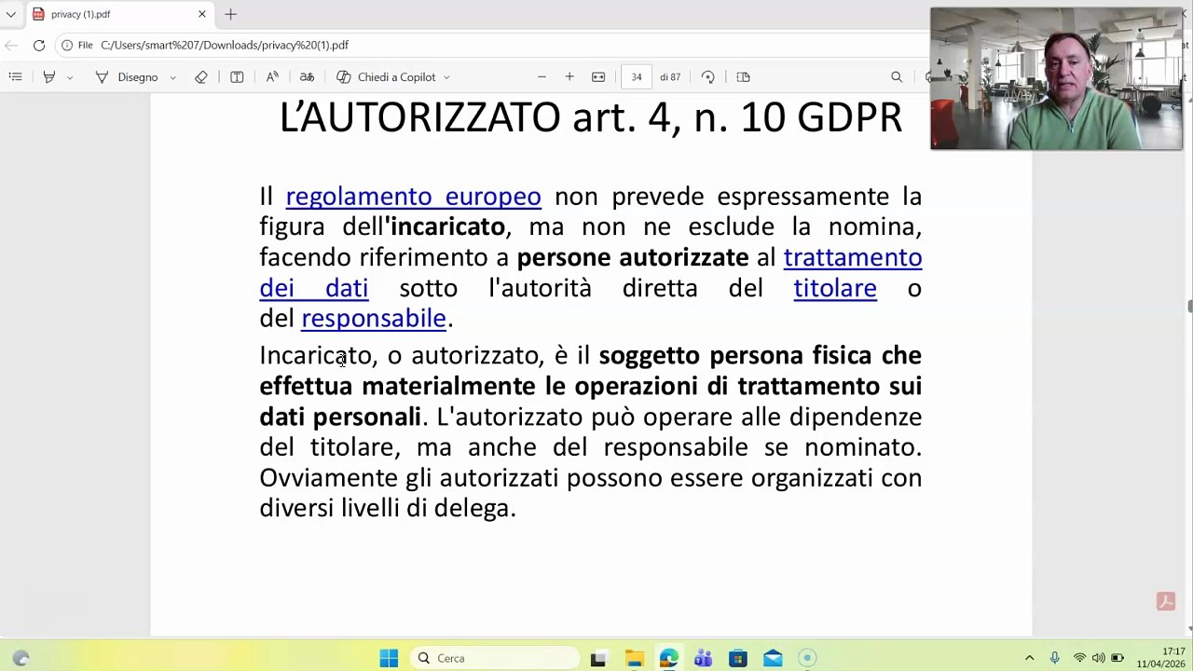This screenshot has width=1193, height=671.
Task: Show hidden system tray icons
Action: point(1029,658)
